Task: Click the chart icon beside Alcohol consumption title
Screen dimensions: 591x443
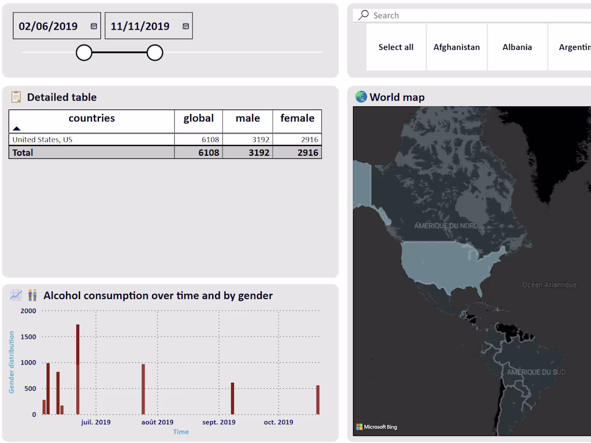Action: click(15, 295)
